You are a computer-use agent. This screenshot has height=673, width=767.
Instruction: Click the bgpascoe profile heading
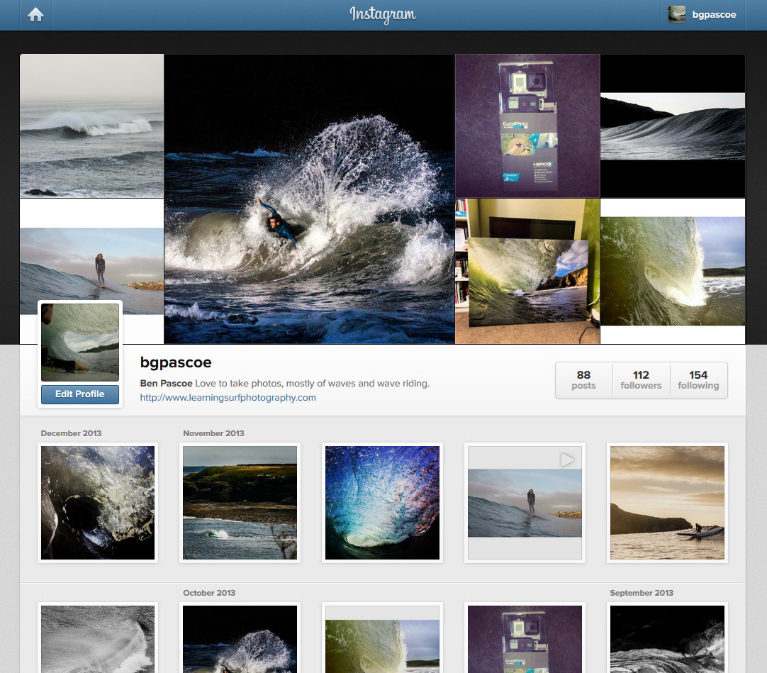[176, 362]
